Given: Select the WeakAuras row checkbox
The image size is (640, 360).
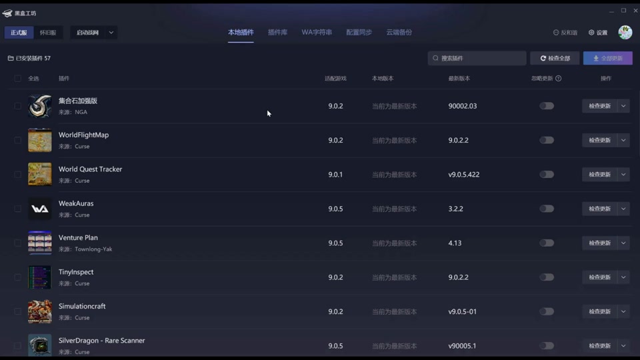Looking at the screenshot, I should [17, 209].
